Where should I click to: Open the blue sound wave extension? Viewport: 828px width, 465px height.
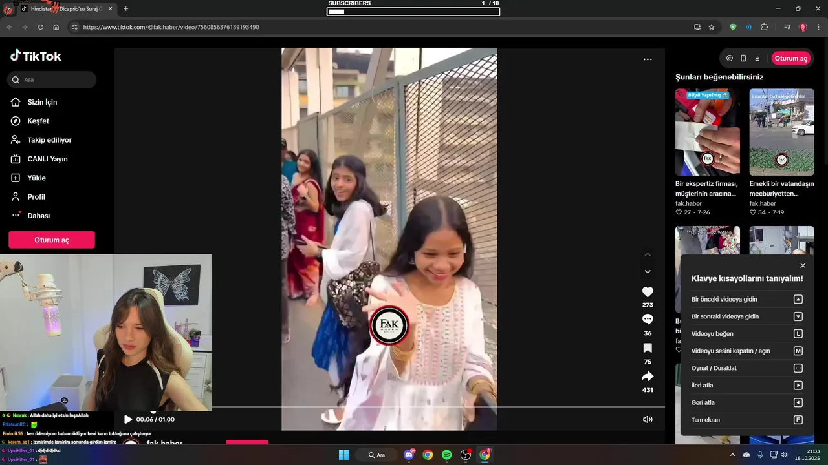[748, 27]
